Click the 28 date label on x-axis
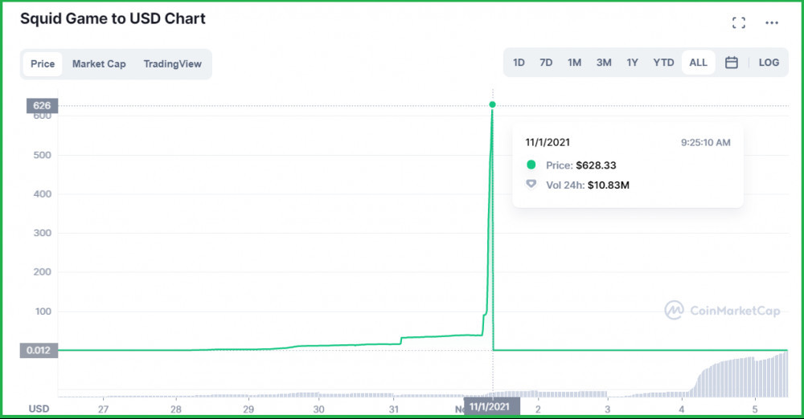Screen dimensions: 804x419 pyautogui.click(x=176, y=409)
